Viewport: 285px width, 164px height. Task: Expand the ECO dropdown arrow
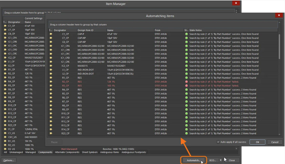pos(221,160)
